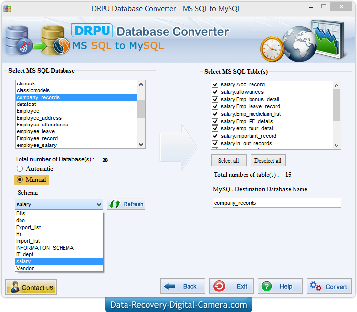The image size is (357, 312).
Task: Choose highlighted salary schema entry
Action: click(x=59, y=261)
